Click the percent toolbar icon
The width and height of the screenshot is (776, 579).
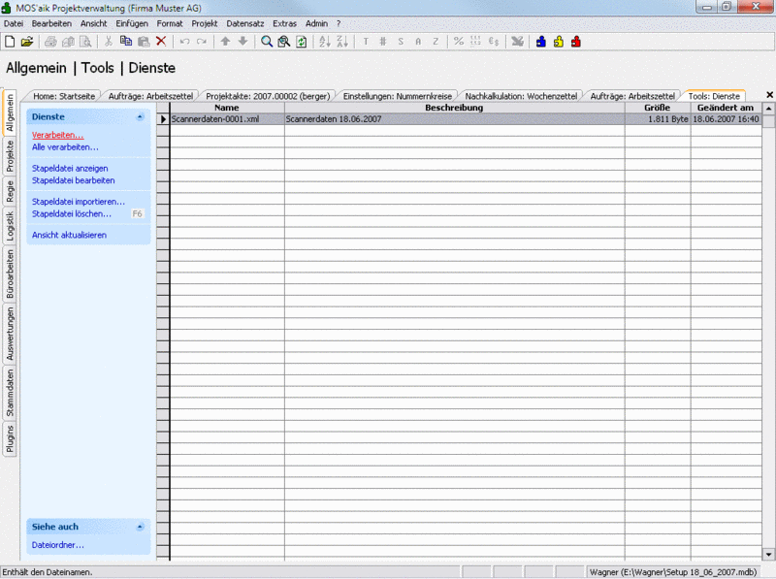459,42
